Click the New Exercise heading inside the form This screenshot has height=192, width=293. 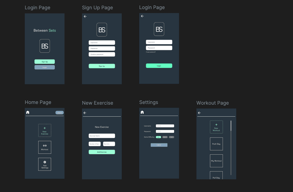pyautogui.click(x=102, y=127)
